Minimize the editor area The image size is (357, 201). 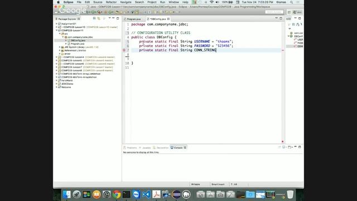coord(277,18)
